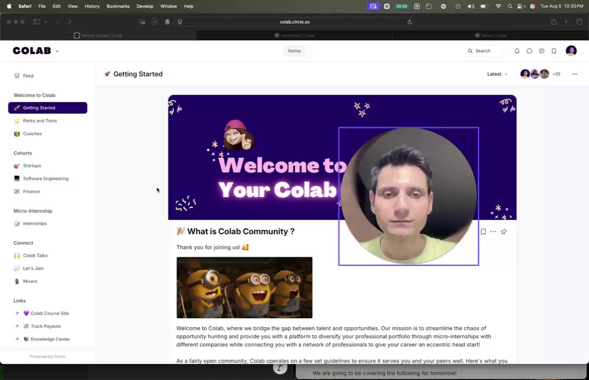Open a new tab with plus icon

[566, 22]
